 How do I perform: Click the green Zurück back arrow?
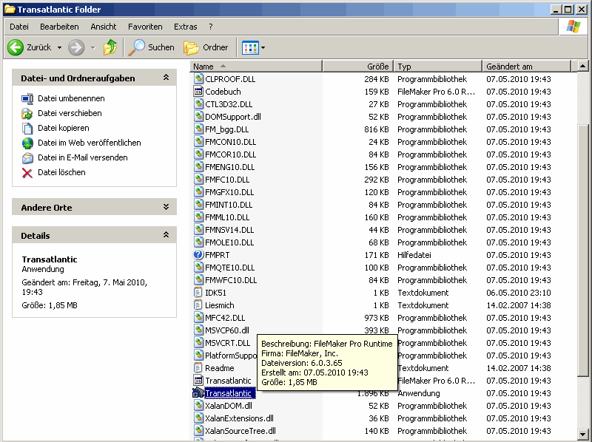pyautogui.click(x=16, y=47)
